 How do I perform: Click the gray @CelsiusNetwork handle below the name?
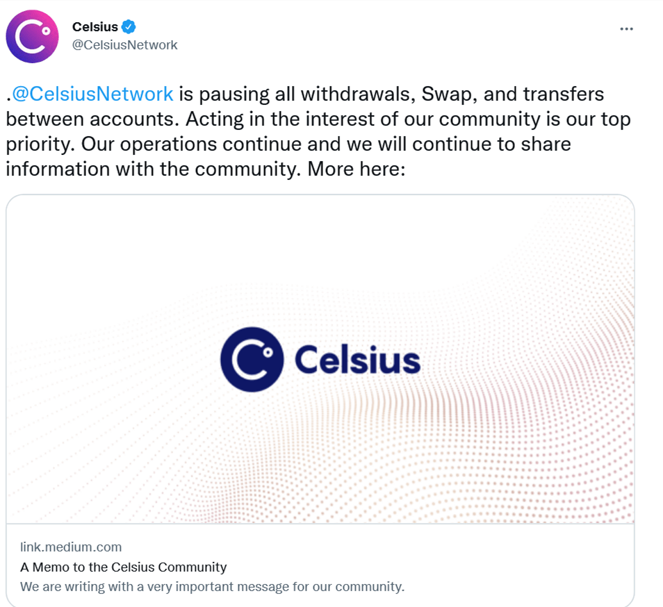[x=125, y=45]
